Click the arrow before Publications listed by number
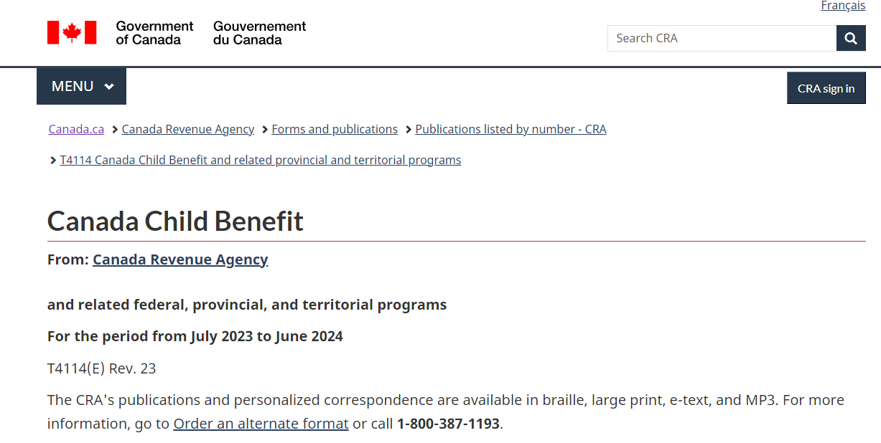Viewport: 881px width, 443px height. point(409,130)
